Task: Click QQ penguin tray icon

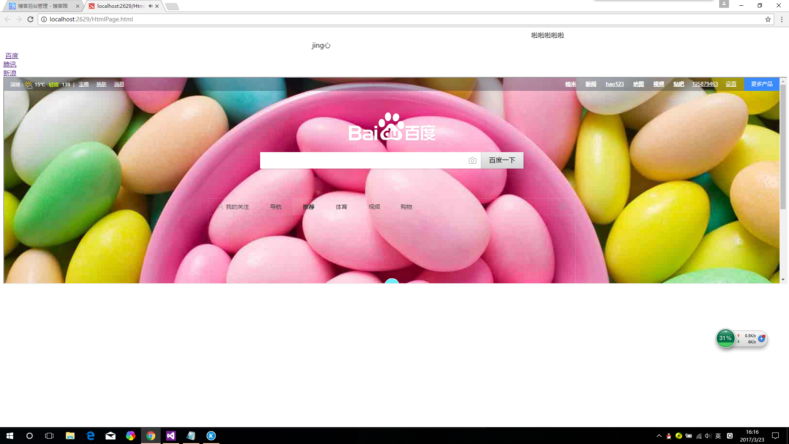Action: [x=669, y=436]
